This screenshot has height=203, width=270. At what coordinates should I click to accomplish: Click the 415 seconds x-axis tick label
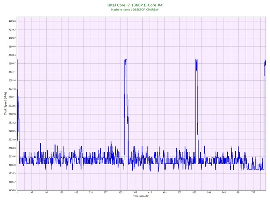150,193
